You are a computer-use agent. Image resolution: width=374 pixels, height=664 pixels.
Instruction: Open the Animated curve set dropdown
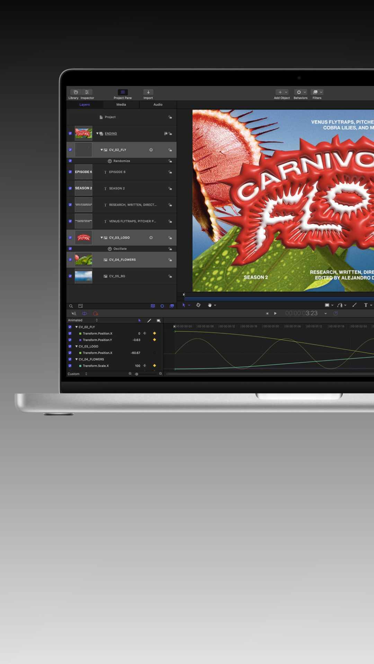pyautogui.click(x=83, y=320)
